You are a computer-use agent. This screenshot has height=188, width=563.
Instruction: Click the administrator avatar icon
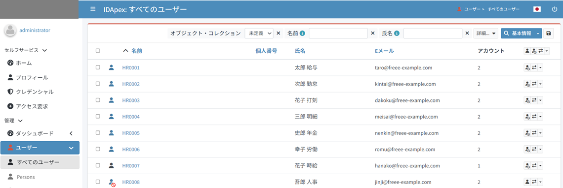pos(10,31)
